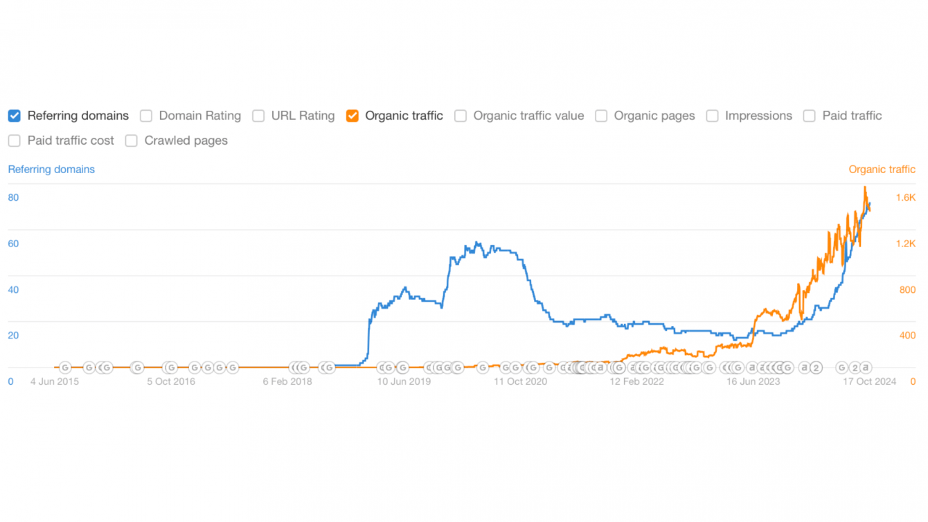The height and width of the screenshot is (522, 928).
Task: Enable the Domain Rating checkbox
Action: (146, 116)
